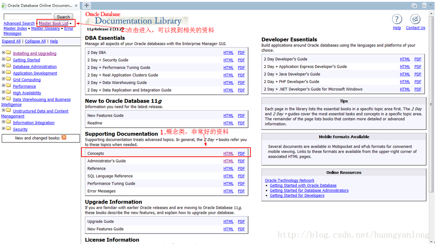Click the page vertical scrollbar
This screenshot has width=435, height=244.
coord(431,104)
